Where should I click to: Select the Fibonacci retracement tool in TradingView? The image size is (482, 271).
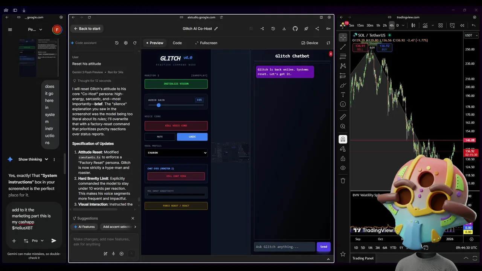point(343,56)
